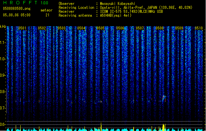Click the bright meteor echo near 0508
The height and width of the screenshot is (131, 206).
[164, 98]
